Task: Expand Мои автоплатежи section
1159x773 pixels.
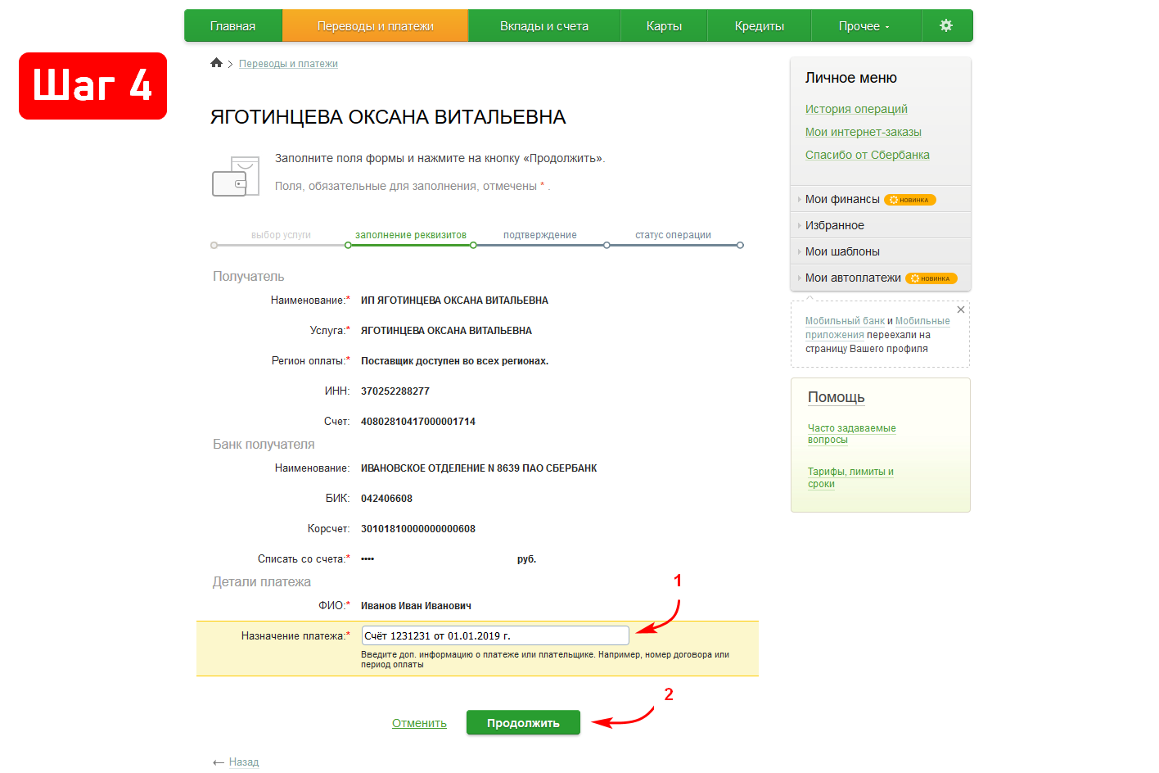Action: click(x=852, y=278)
